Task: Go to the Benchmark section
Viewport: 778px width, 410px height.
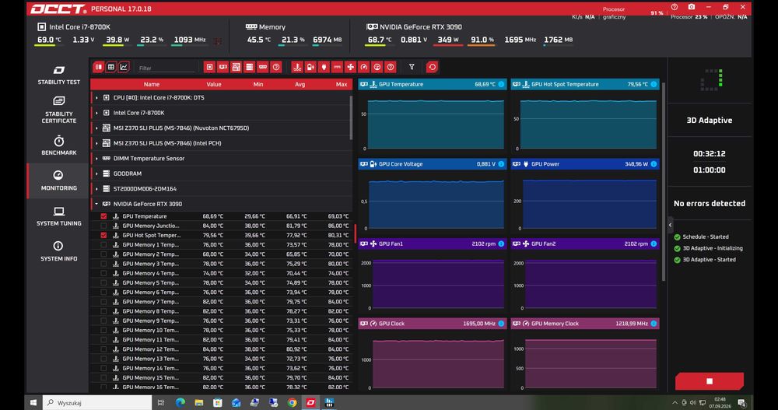Action: click(x=58, y=145)
